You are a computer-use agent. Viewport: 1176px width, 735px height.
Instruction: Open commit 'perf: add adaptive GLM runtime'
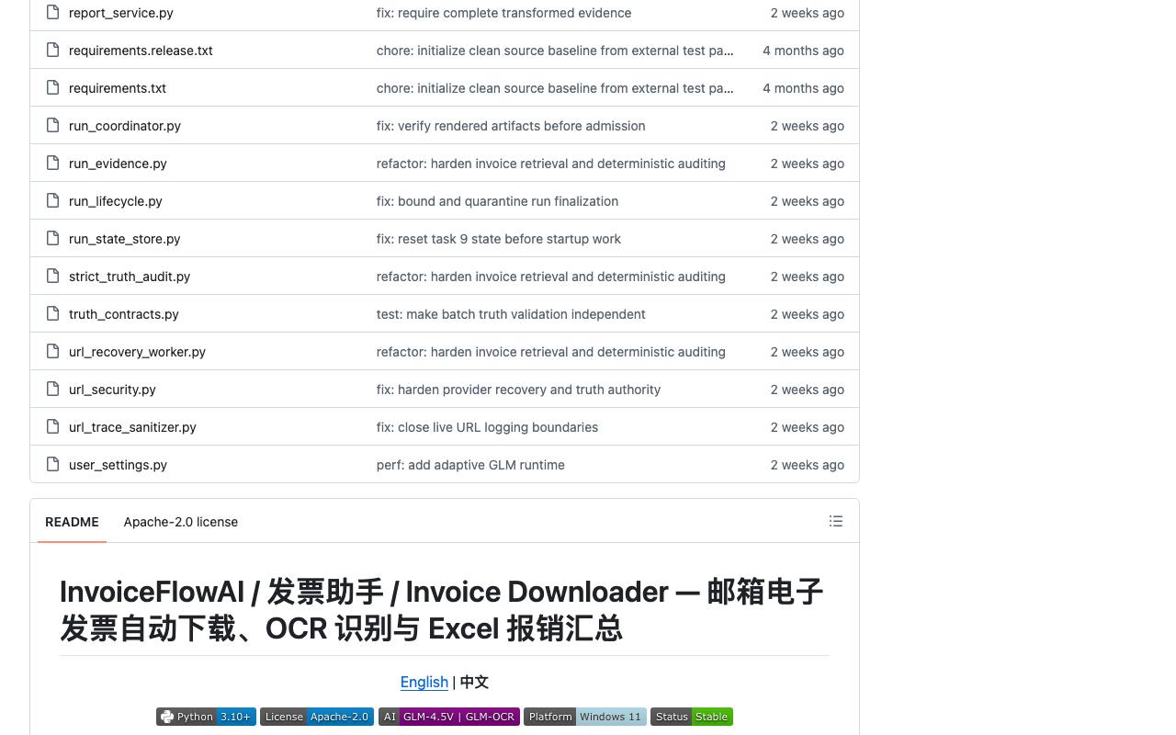point(470,465)
